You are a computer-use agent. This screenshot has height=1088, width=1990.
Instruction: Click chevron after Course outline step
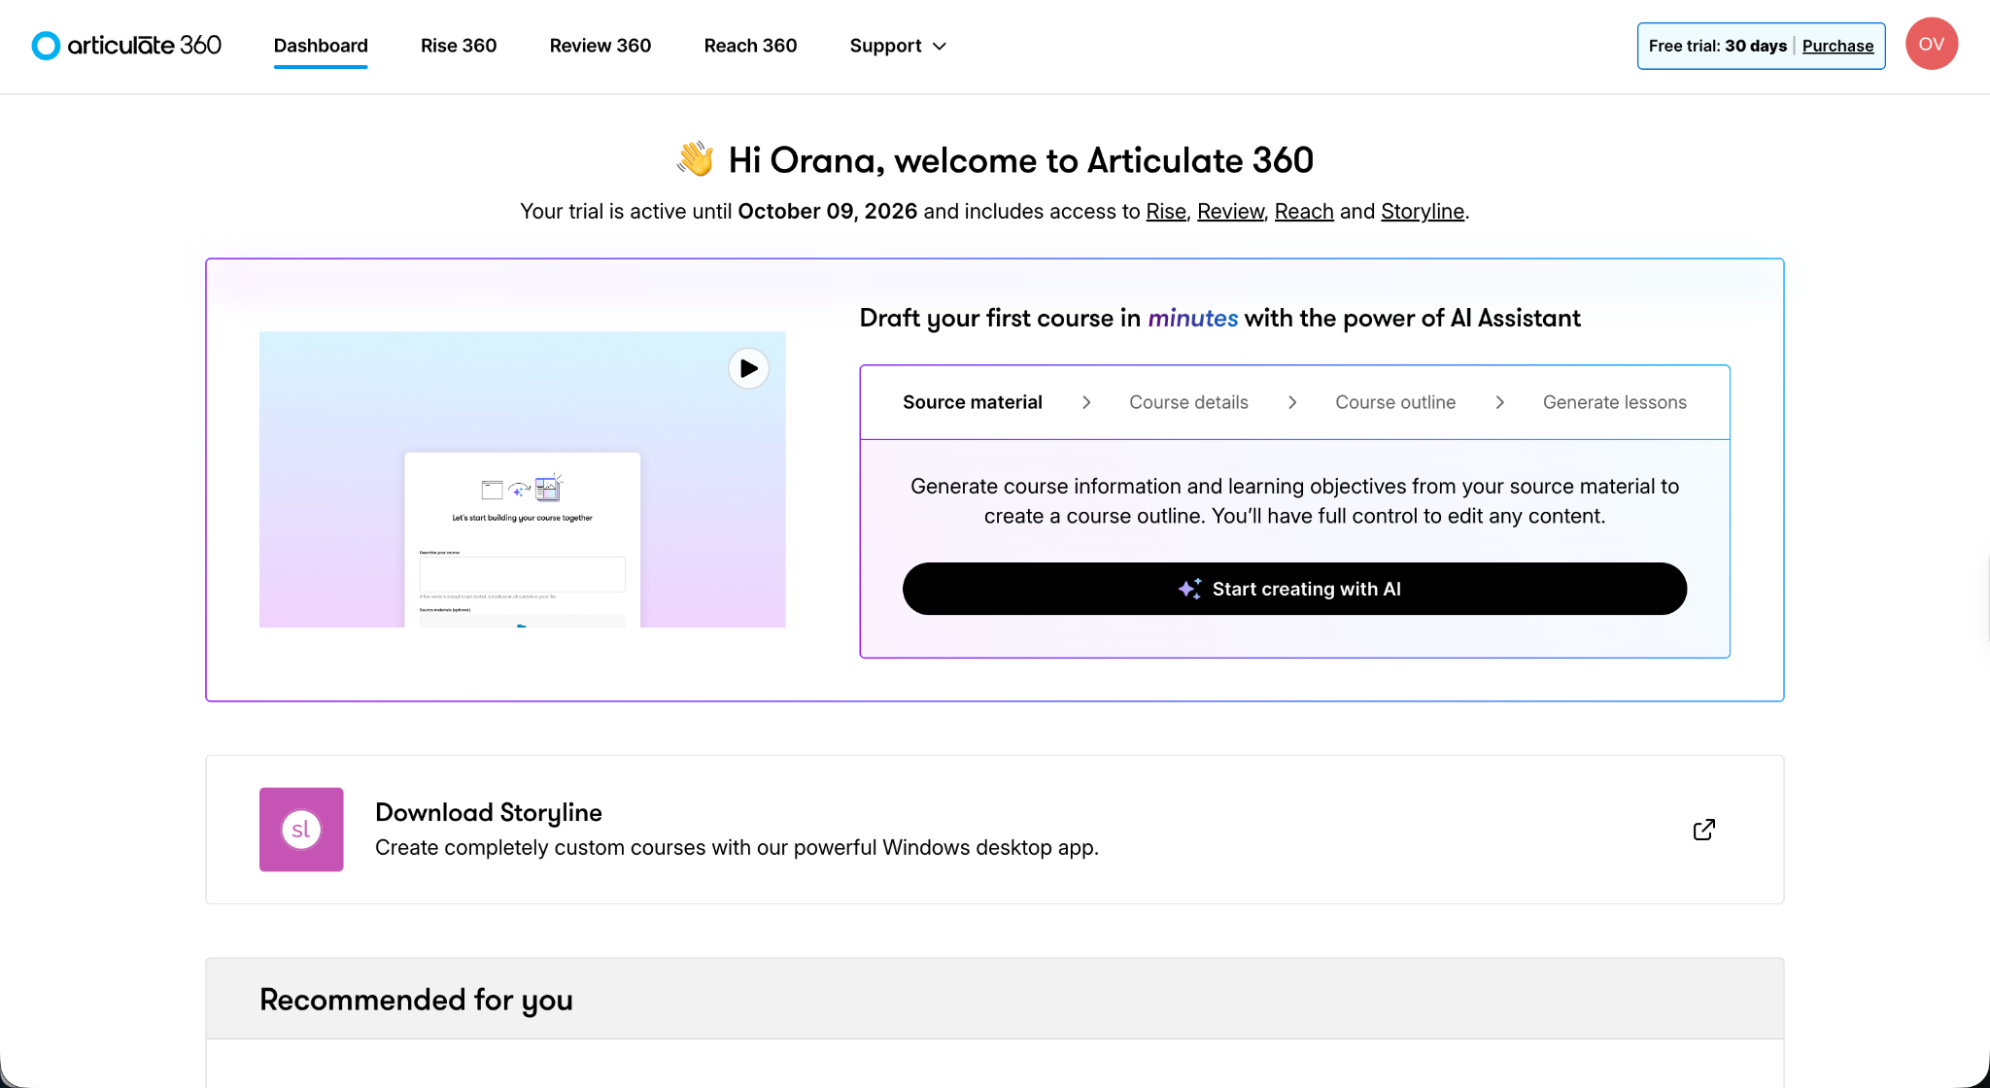click(1499, 402)
